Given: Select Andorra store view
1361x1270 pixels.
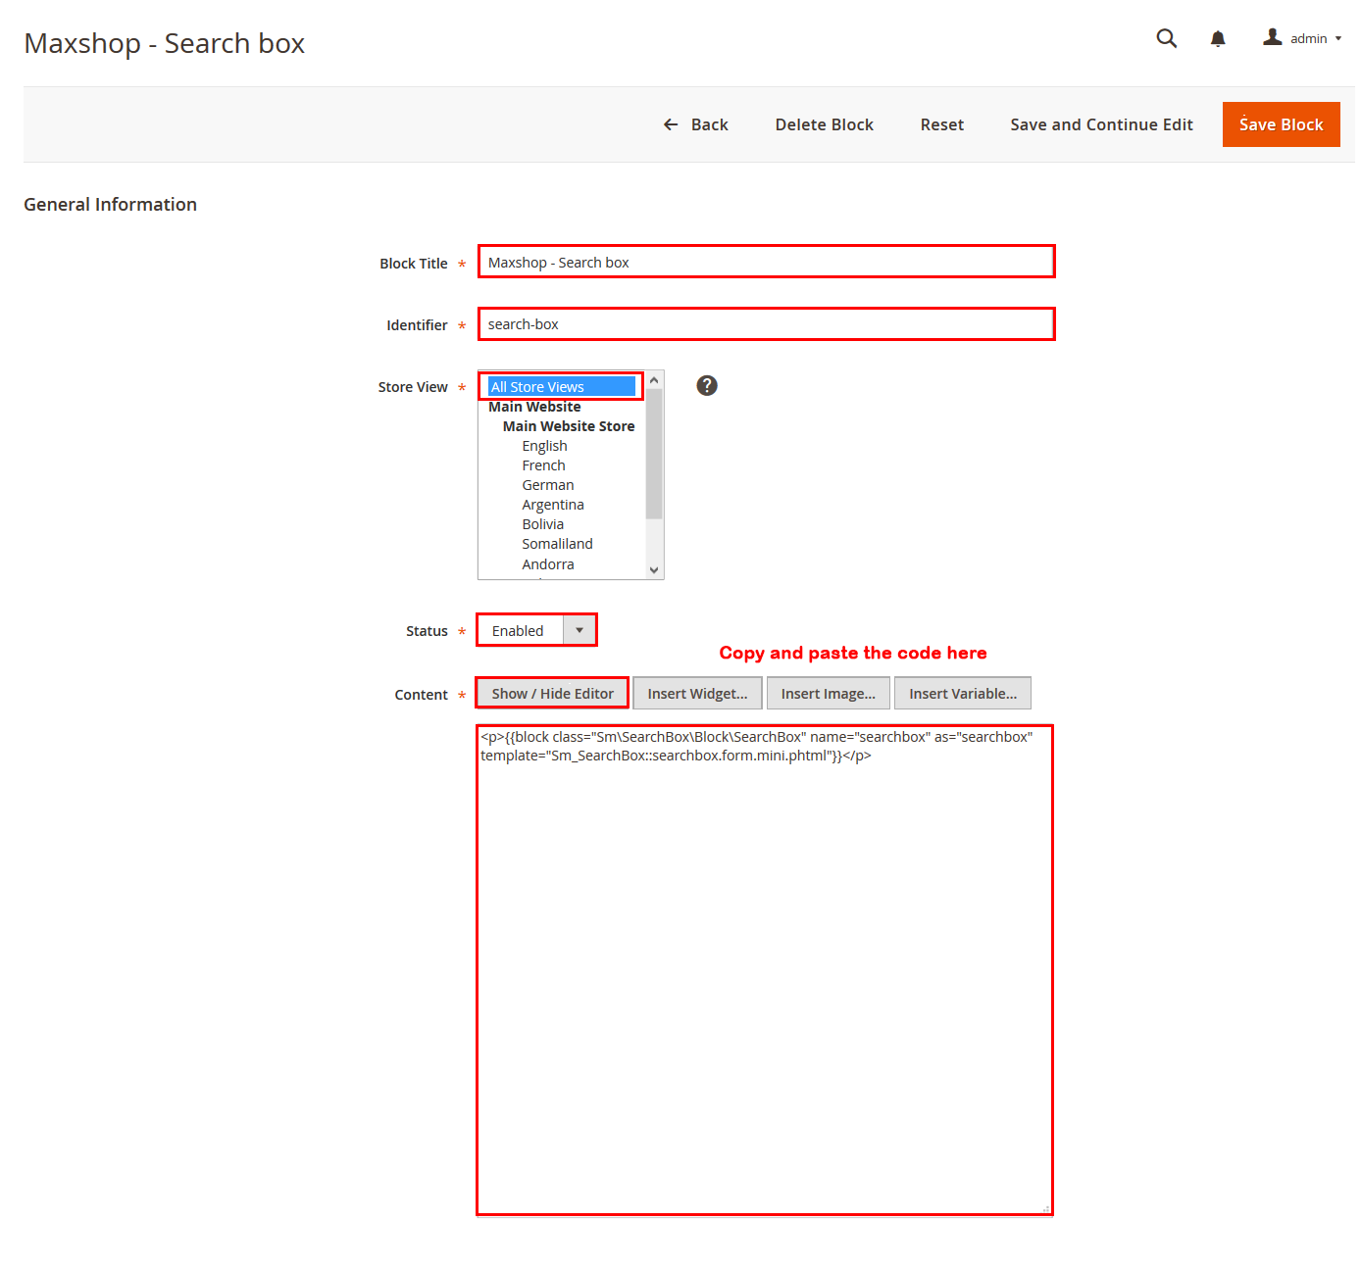Looking at the screenshot, I should coord(547,564).
